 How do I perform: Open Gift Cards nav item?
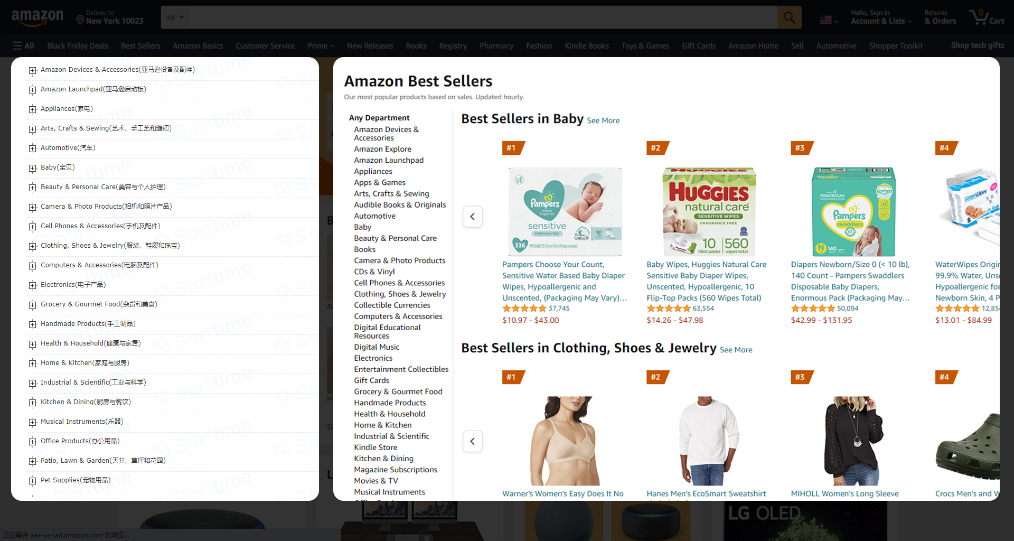(698, 46)
